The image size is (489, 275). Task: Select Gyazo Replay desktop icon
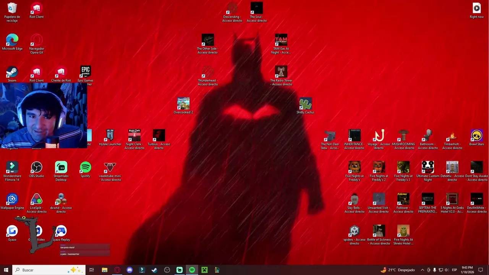(61, 233)
